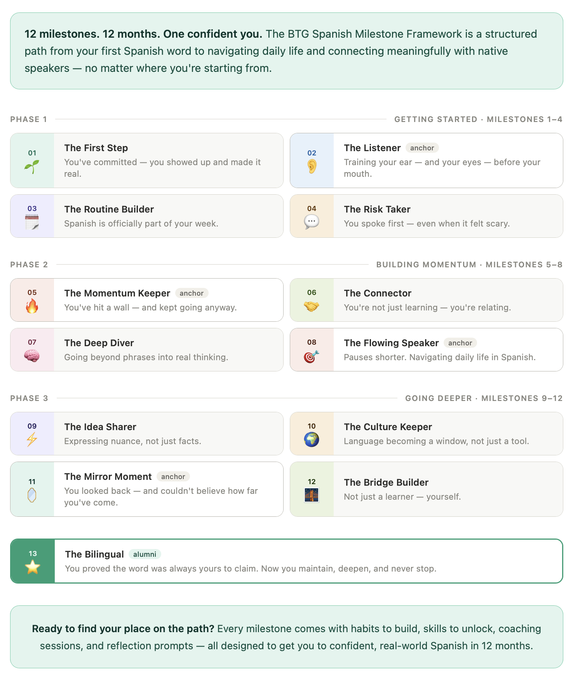Click the star icon on The Bilingual
Viewport: 573px width, 692px height.
pos(33,567)
